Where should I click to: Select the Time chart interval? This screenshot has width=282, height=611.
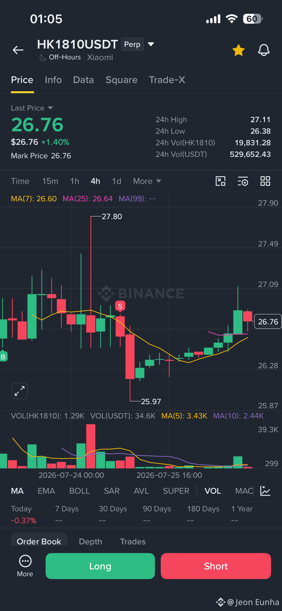coord(20,181)
